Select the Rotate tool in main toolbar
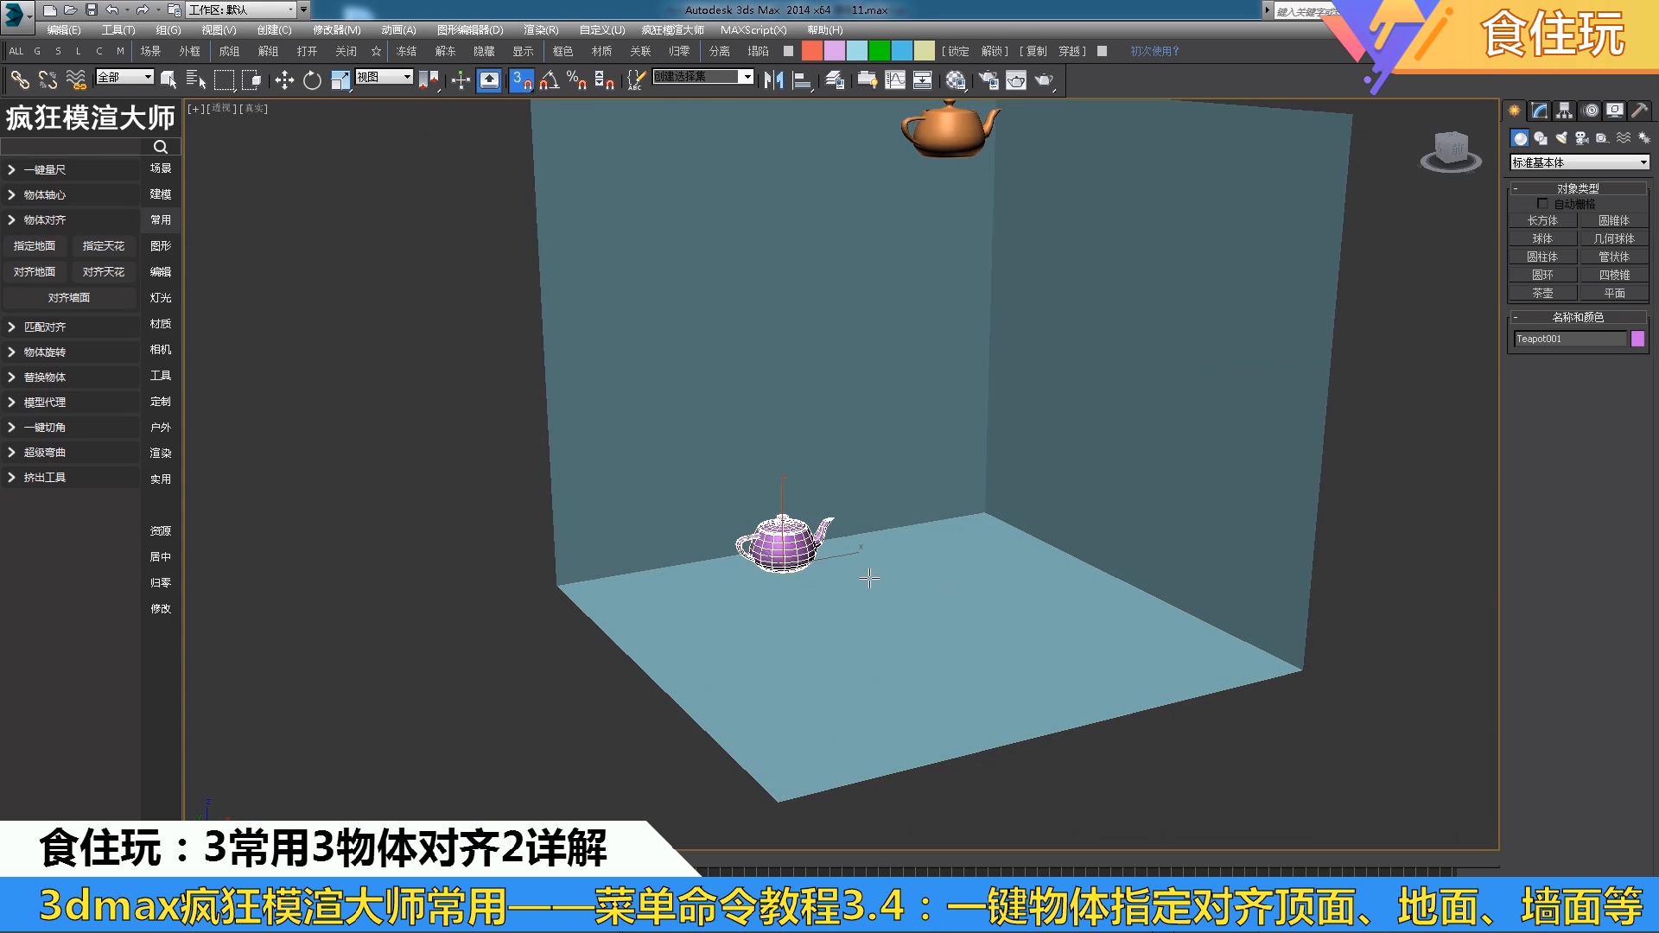Screen dimensions: 1659x933 click(312, 80)
